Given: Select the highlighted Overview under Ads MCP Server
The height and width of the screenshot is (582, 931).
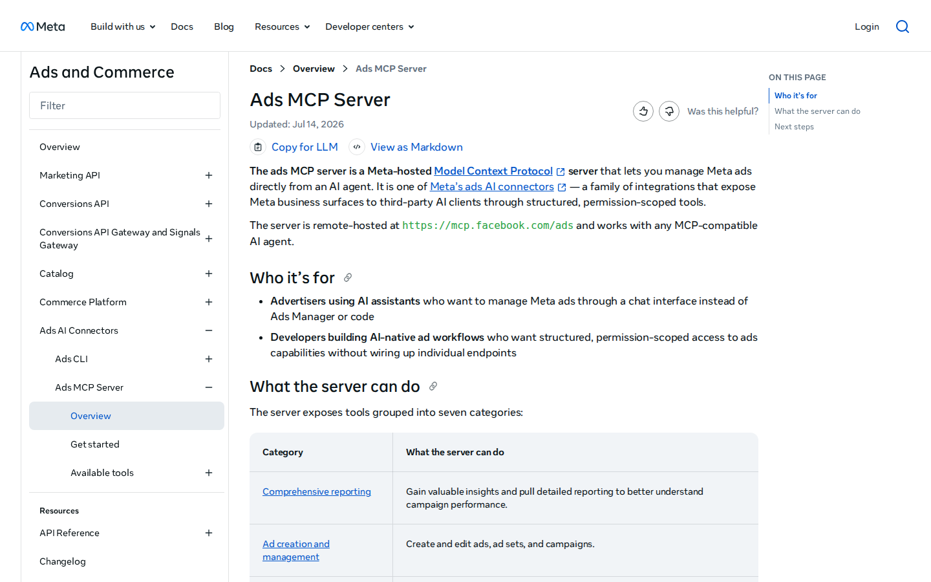Looking at the screenshot, I should coord(127,416).
